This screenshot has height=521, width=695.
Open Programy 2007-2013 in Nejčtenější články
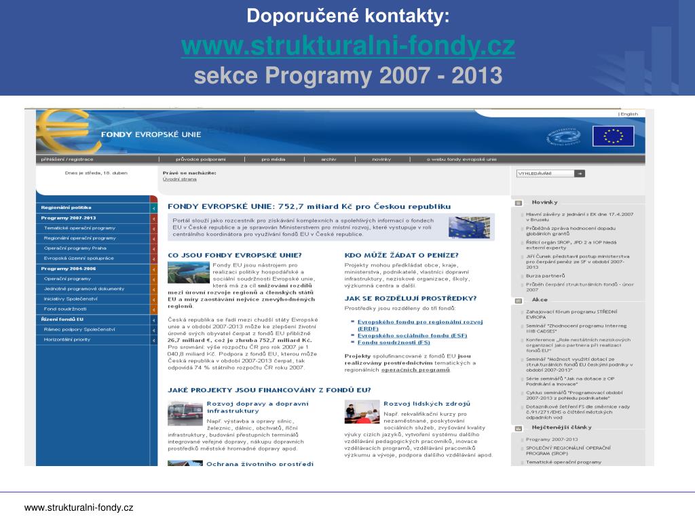tap(552, 440)
